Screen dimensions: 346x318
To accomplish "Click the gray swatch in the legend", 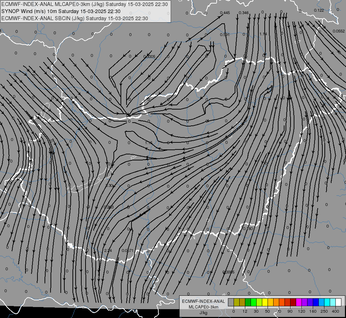I will (231, 302).
